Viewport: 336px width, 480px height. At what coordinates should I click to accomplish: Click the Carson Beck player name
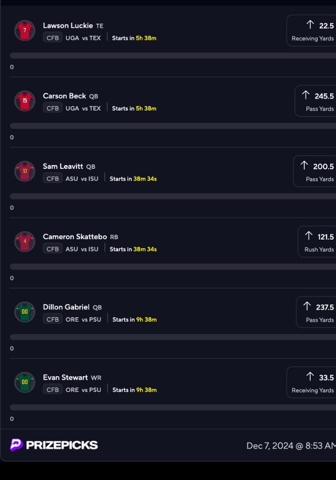tap(64, 96)
